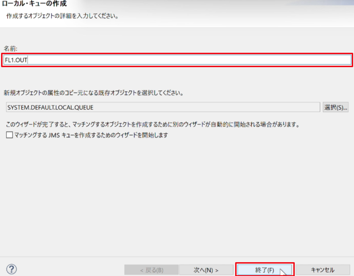Screen dimensions: 354x276
Task: Open the 選択(S)... object chooser
Action: (x=335, y=107)
